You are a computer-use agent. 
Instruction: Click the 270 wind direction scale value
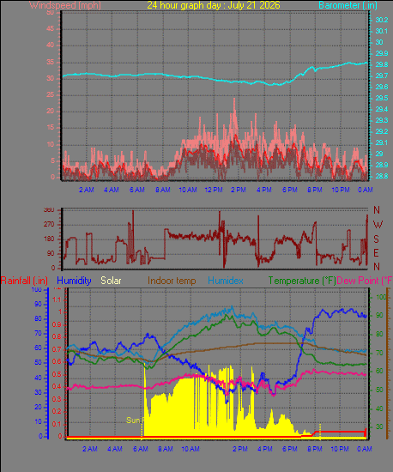click(x=49, y=224)
